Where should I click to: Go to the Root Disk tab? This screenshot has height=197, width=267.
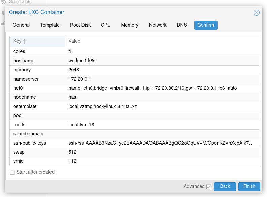click(80, 25)
